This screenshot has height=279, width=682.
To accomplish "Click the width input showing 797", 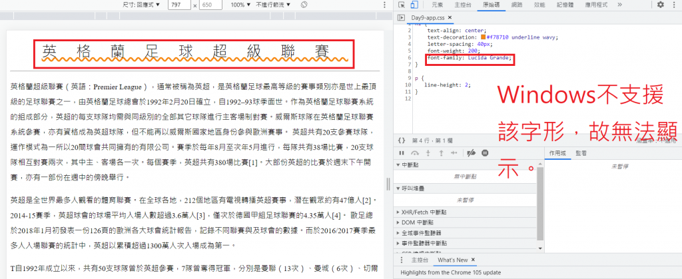I will pyautogui.click(x=178, y=5).
